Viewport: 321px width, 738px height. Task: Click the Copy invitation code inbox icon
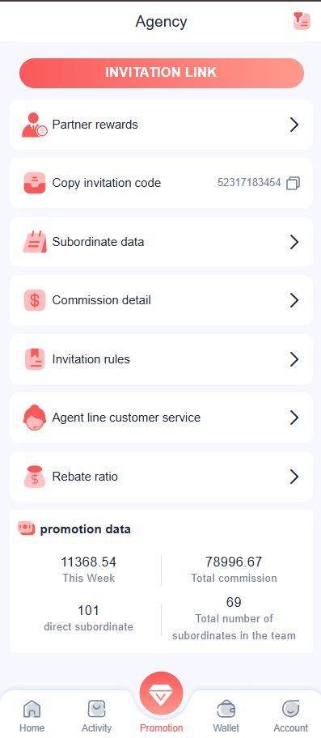pyautogui.click(x=35, y=183)
